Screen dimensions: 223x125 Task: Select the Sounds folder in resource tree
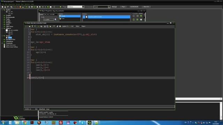coord(8,15)
